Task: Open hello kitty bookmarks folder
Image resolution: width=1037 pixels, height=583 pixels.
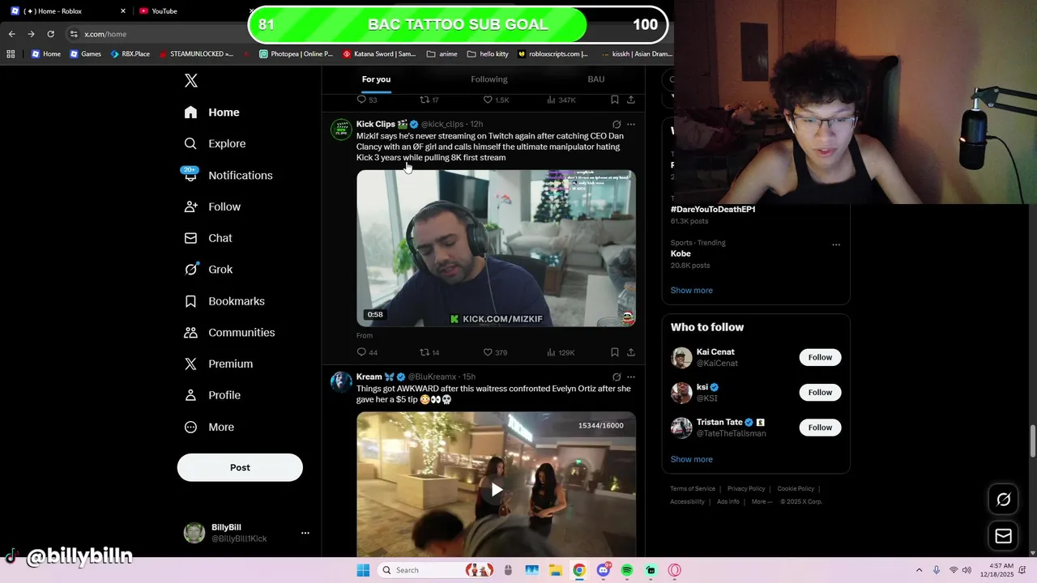Action: [488, 54]
